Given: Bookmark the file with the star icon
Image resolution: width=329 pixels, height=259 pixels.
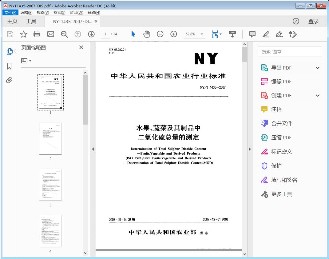Looking at the screenshot, I should click(24, 34).
